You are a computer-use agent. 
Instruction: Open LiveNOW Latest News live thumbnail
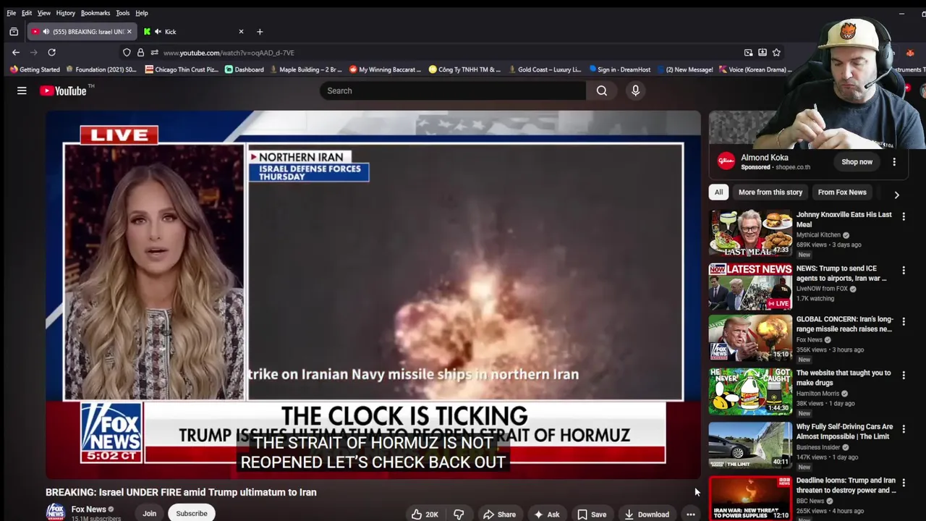click(x=750, y=287)
